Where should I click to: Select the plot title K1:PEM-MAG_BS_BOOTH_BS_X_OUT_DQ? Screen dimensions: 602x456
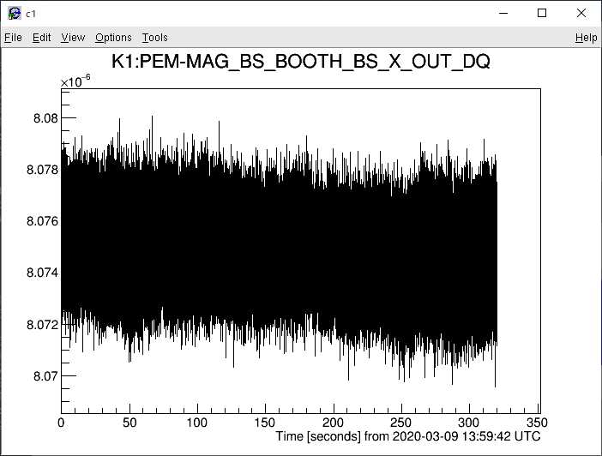[x=301, y=62]
